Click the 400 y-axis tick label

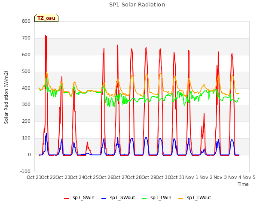[x=26, y=88]
